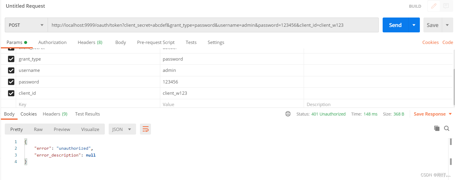Click the client_w123 value cell
Screen dimensions: 455x180
[x=232, y=93]
